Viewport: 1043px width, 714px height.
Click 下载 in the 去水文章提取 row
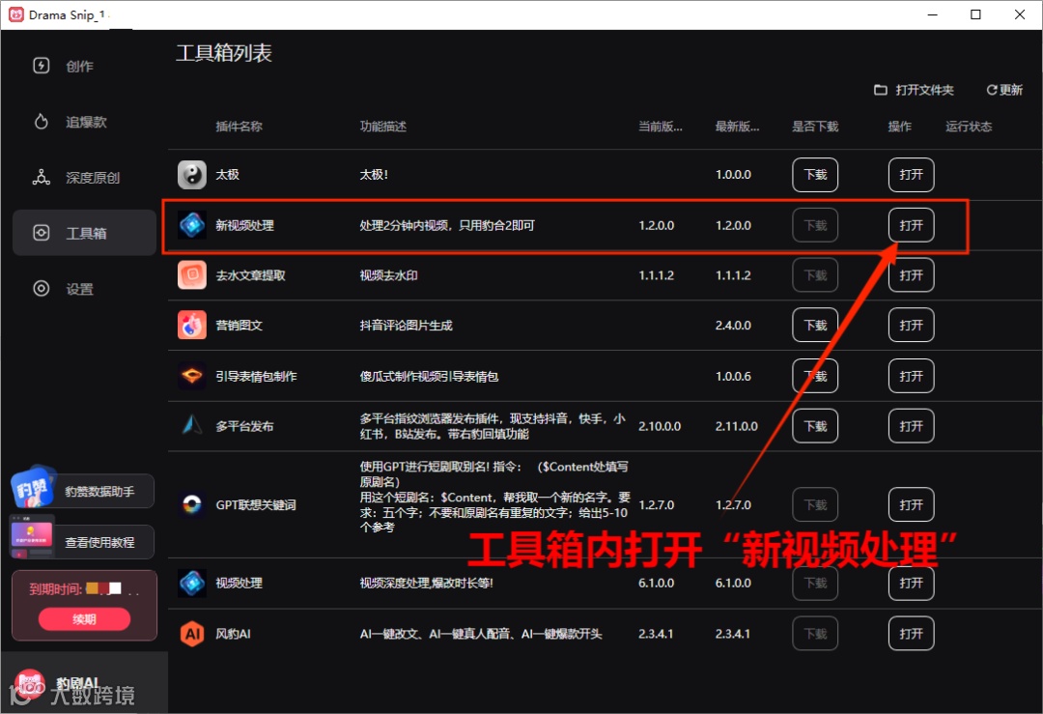point(815,274)
